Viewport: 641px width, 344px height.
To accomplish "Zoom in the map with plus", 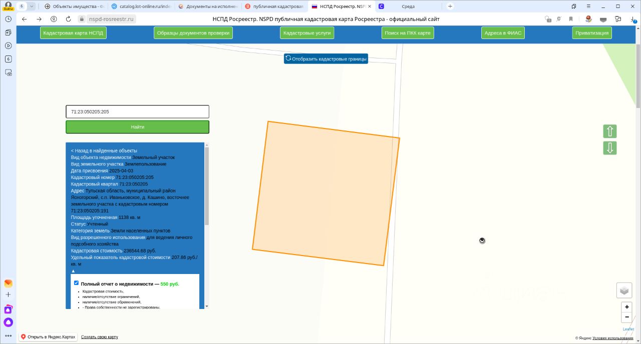I will pos(626,307).
